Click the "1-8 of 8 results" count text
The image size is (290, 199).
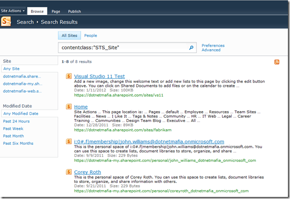pos(77,62)
